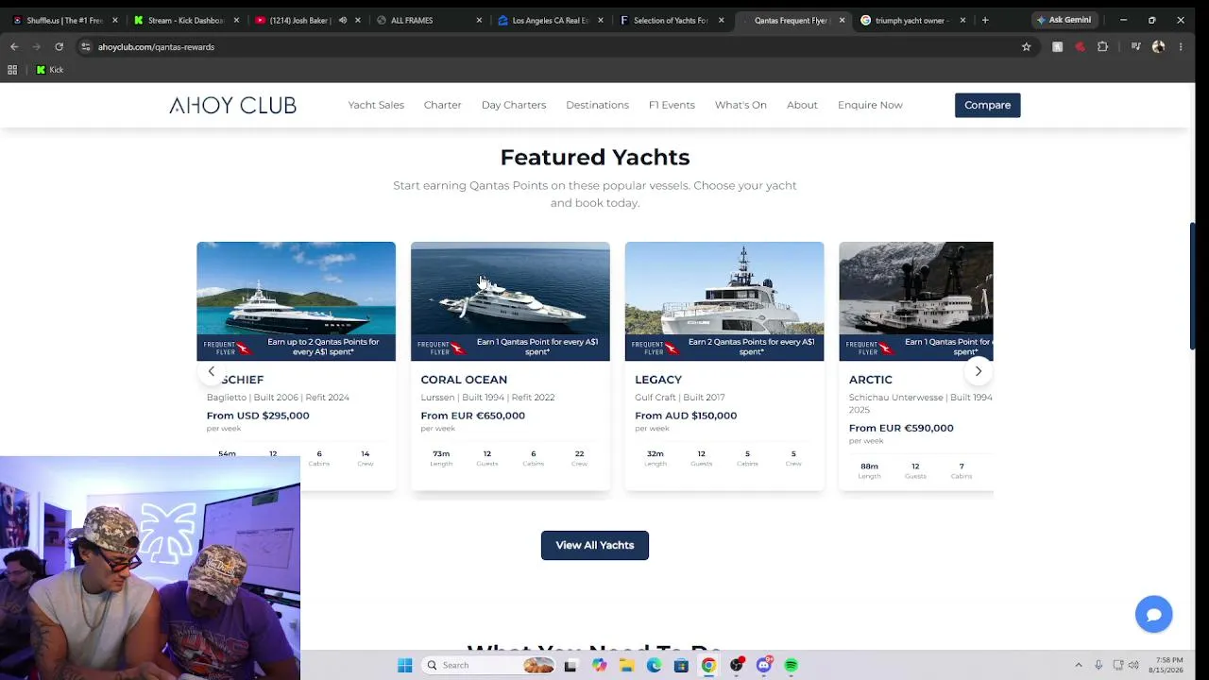Open File Explorer from the taskbar
Viewport: 1209px width, 680px height.
point(626,666)
